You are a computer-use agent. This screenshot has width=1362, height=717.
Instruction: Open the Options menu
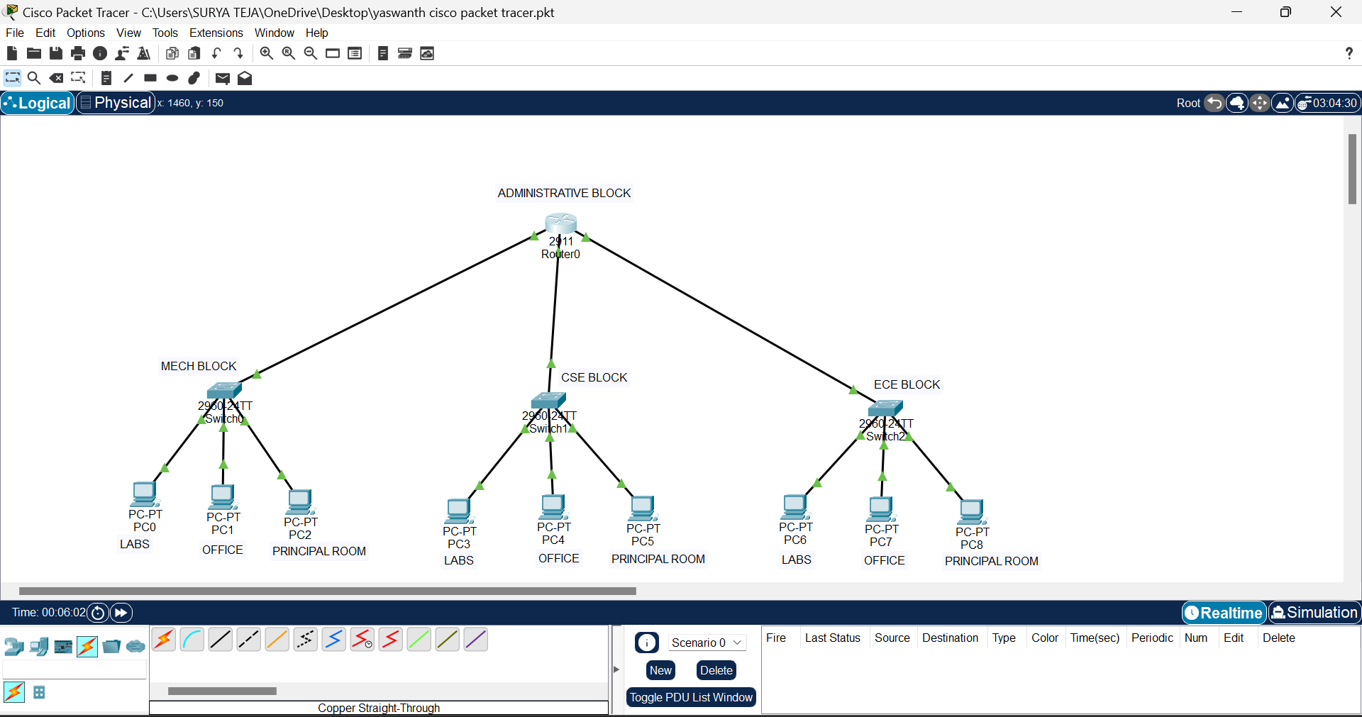(85, 33)
